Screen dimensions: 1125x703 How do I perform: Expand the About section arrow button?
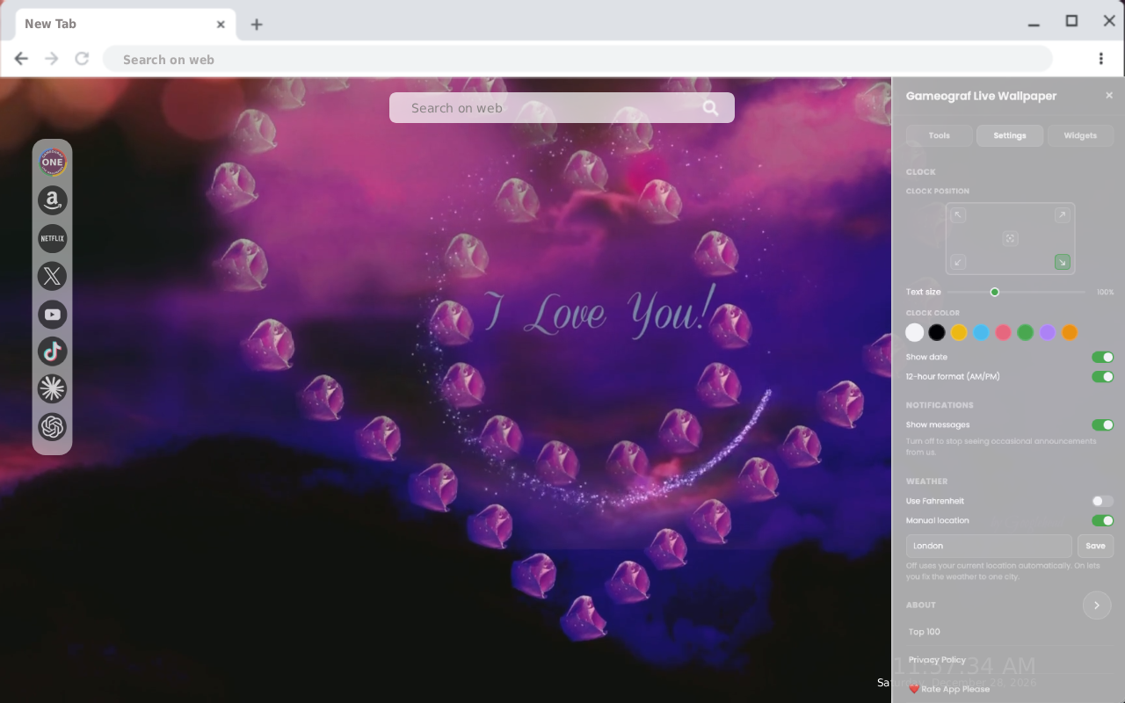1096,605
